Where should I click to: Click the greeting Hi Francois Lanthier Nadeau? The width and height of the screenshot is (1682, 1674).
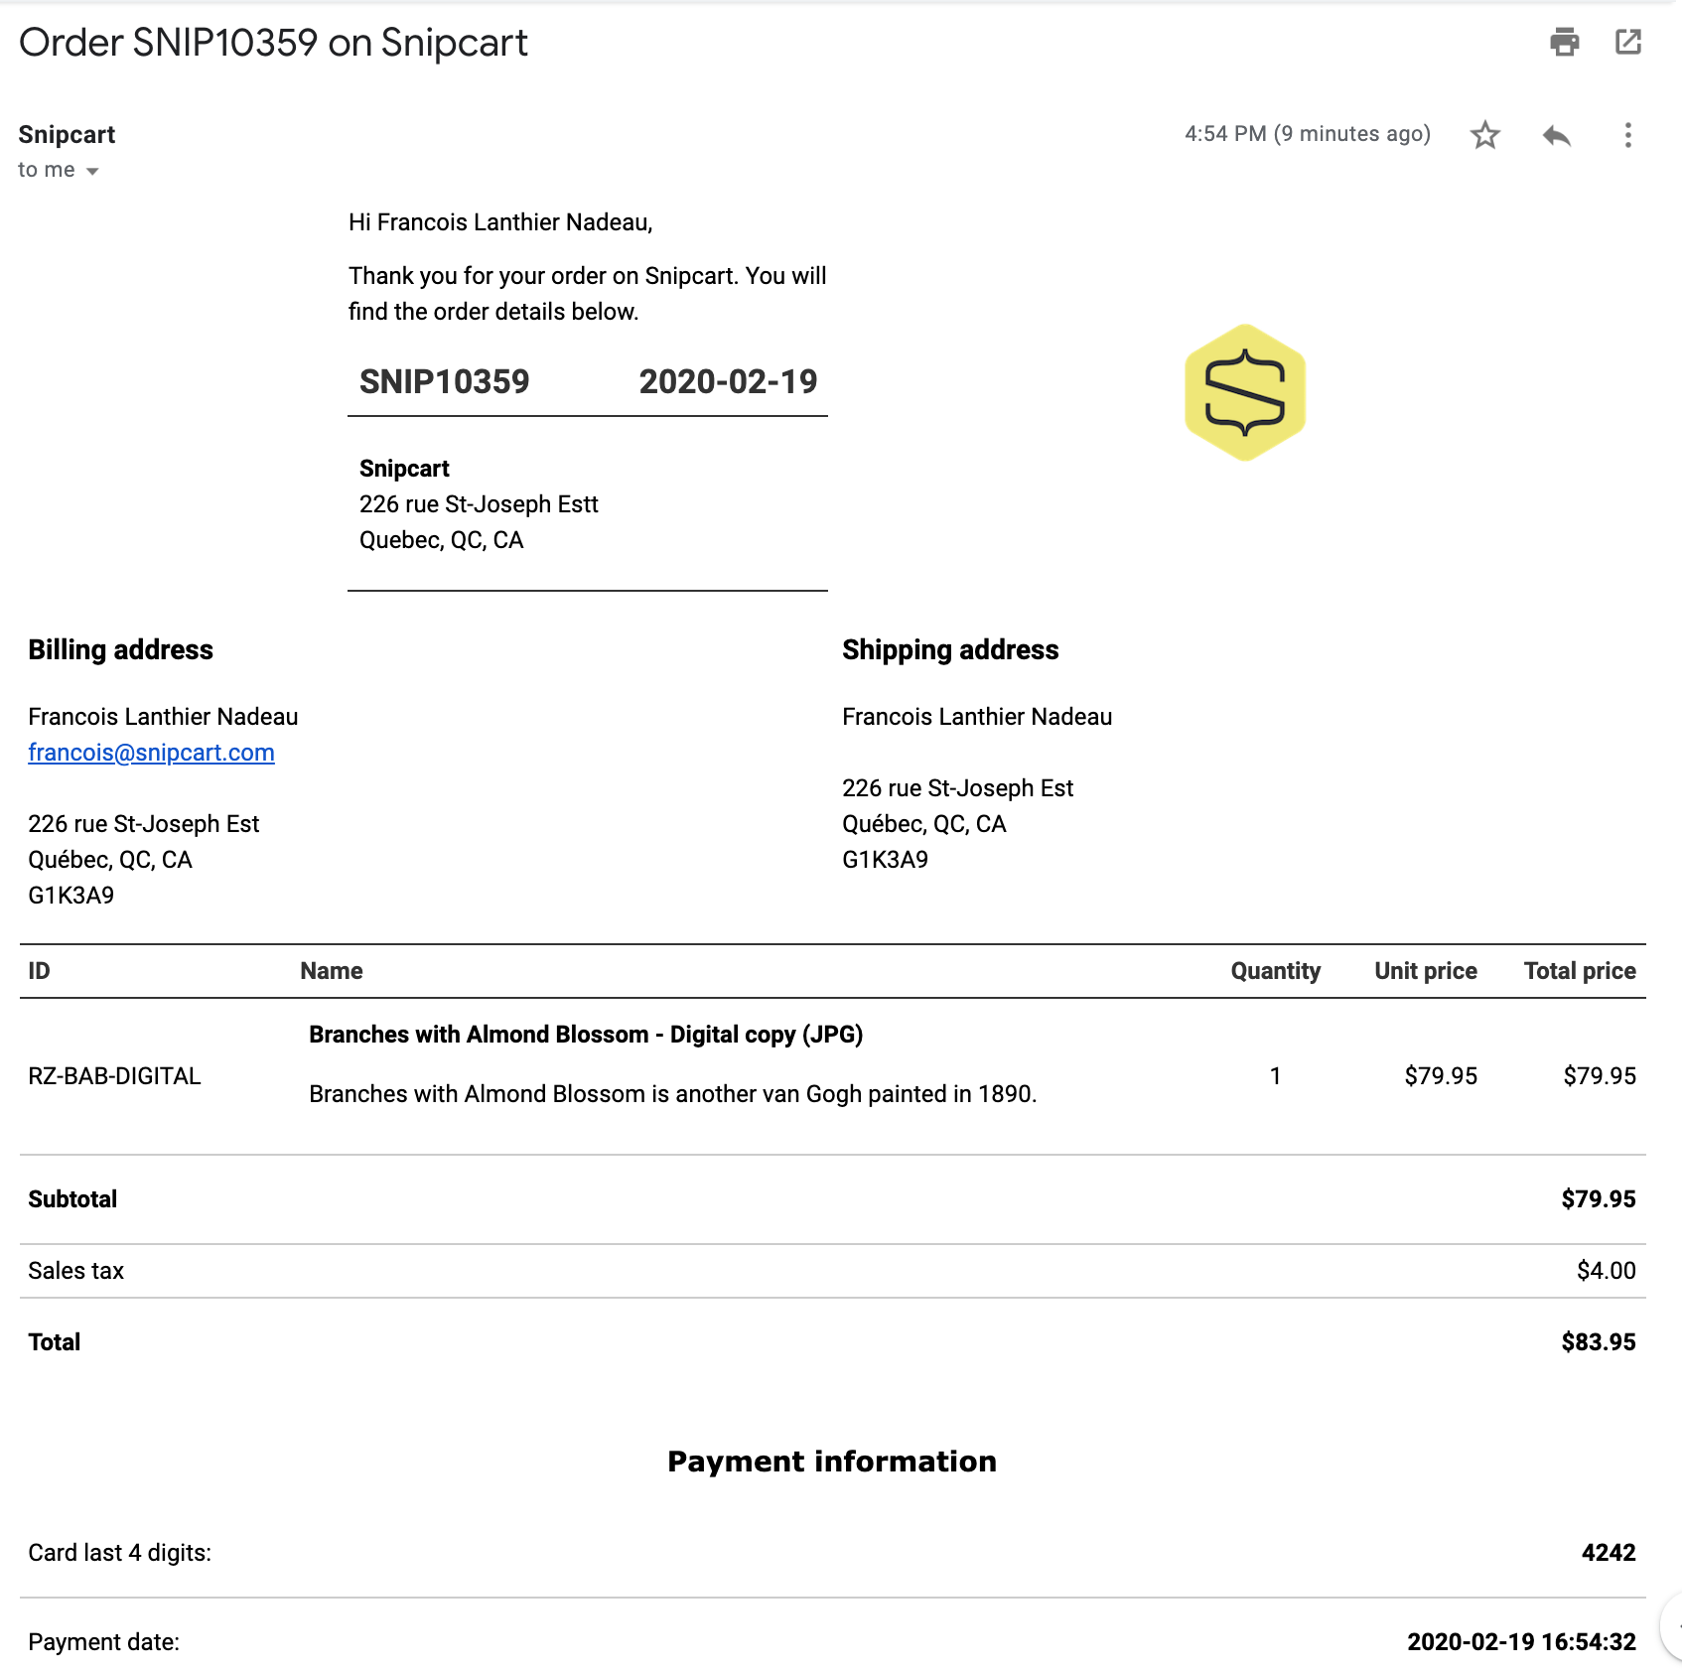coord(500,222)
